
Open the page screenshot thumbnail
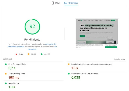click(x=97, y=34)
